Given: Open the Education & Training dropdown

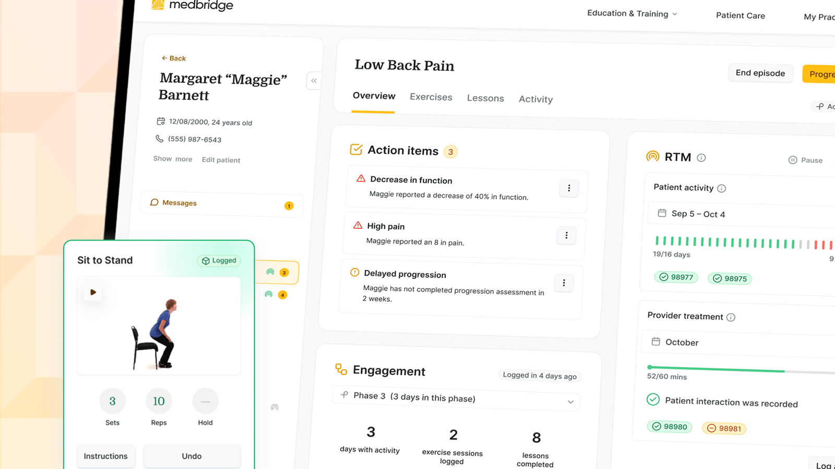Looking at the screenshot, I should [x=632, y=14].
